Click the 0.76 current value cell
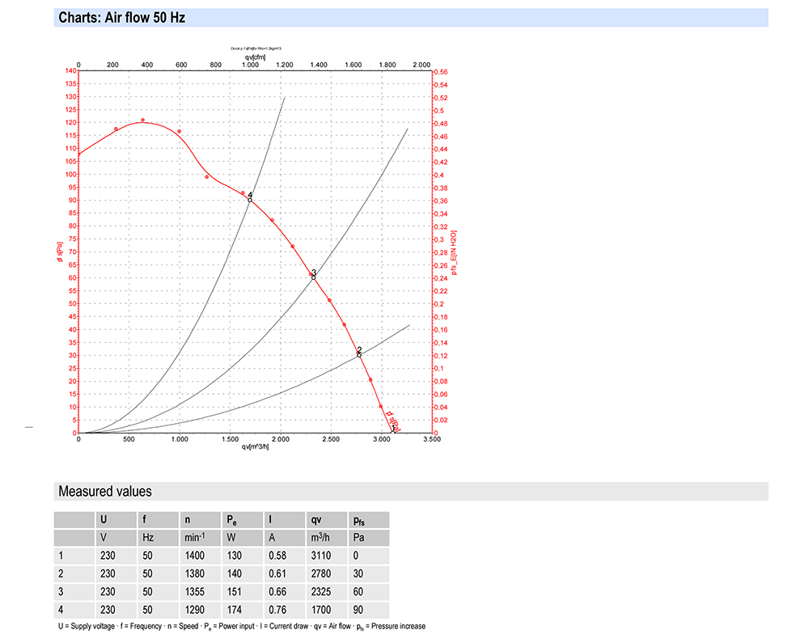809x643 pixels. (277, 610)
